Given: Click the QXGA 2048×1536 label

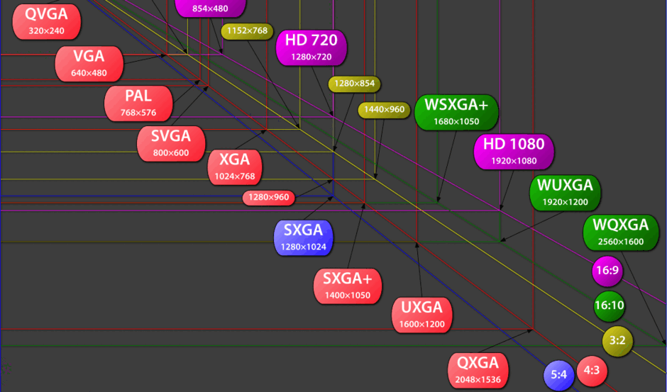Looking at the screenshot, I should 478,370.
